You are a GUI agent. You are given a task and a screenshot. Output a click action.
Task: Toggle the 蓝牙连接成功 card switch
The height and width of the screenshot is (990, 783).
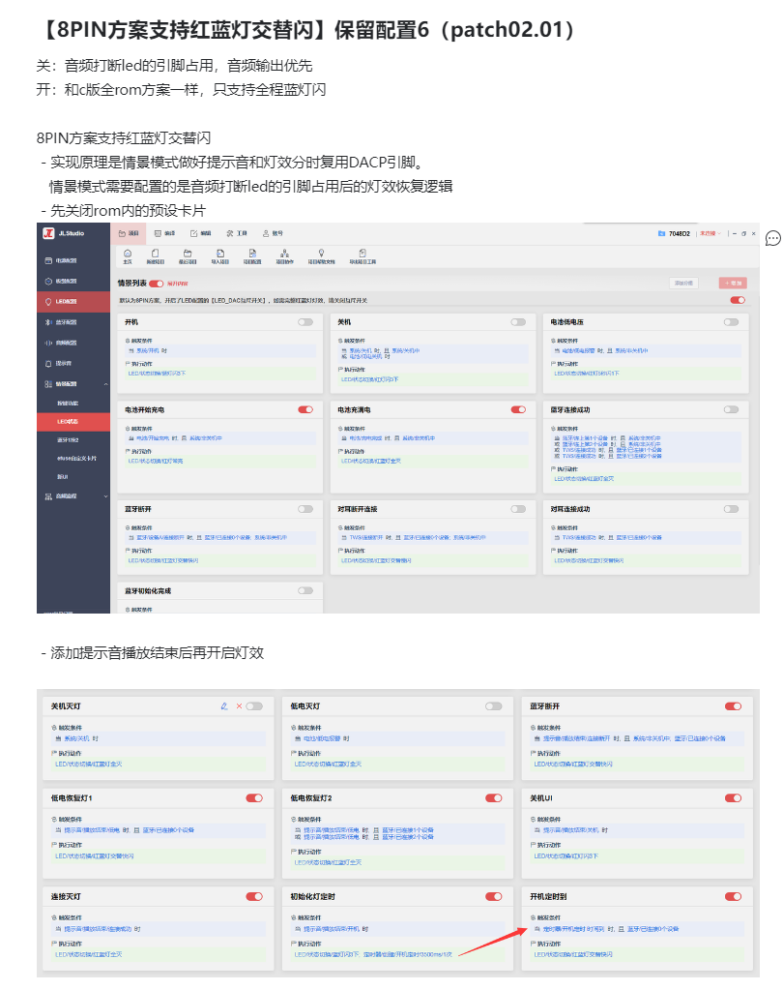[732, 409]
